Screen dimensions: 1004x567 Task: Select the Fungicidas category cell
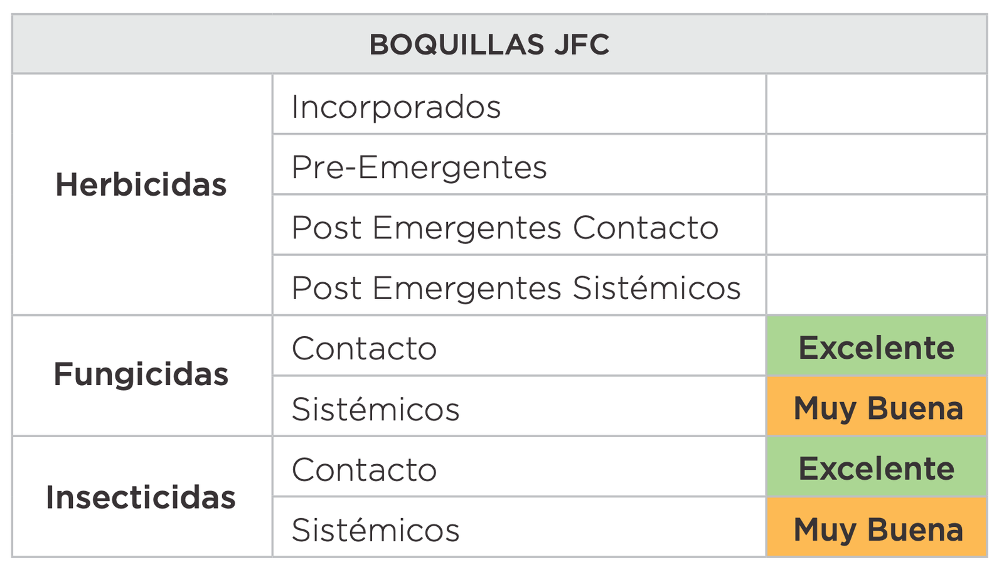pos(141,374)
